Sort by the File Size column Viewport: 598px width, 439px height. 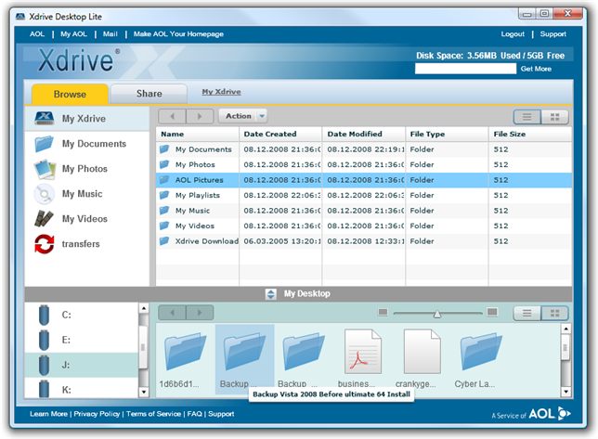pyautogui.click(x=530, y=135)
